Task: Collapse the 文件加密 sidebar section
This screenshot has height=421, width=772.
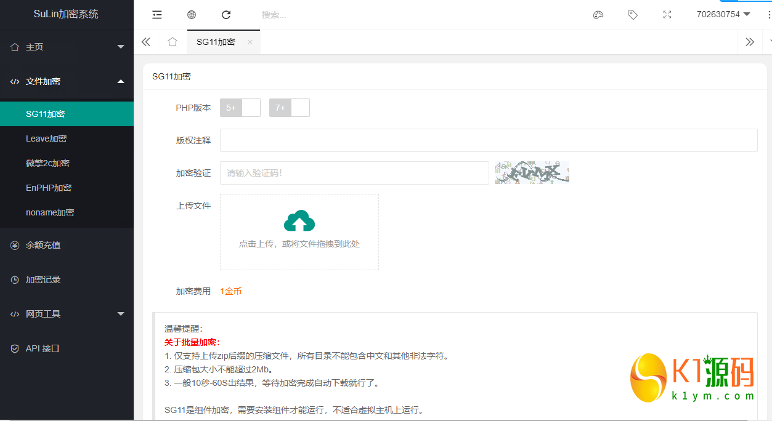Action: point(121,81)
